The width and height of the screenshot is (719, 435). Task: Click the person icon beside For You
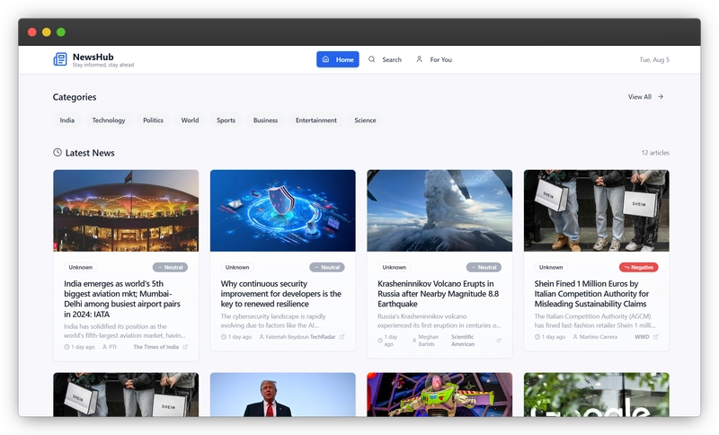(419, 59)
